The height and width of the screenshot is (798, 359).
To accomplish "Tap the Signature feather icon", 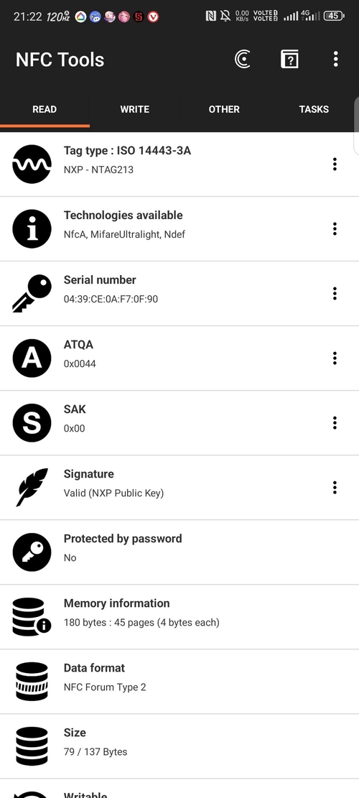I will (32, 488).
